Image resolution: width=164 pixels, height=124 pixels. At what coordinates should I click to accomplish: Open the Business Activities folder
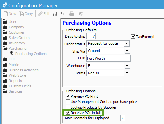pyautogui.click(x=21, y=70)
